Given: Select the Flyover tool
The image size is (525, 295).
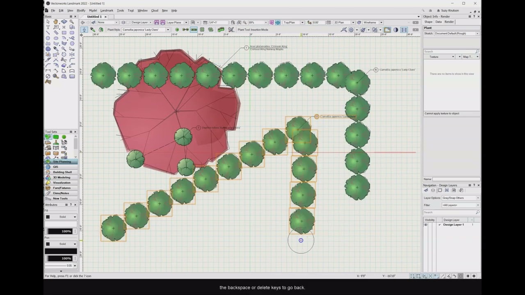Looking at the screenshot, I should [x=64, y=22].
